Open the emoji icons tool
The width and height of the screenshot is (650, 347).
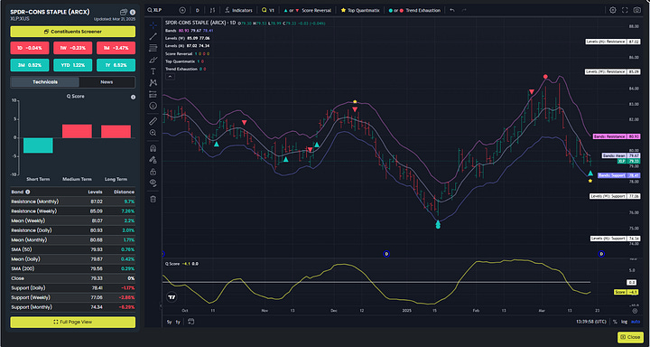point(153,106)
